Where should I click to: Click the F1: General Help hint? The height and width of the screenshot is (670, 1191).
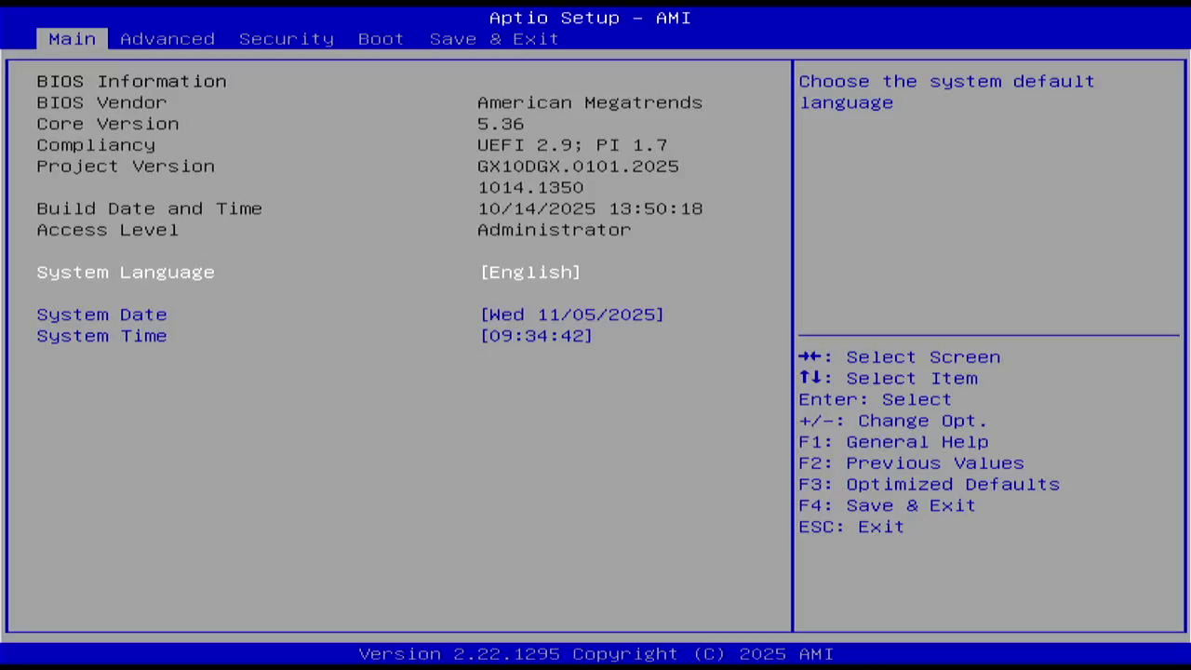coord(893,443)
